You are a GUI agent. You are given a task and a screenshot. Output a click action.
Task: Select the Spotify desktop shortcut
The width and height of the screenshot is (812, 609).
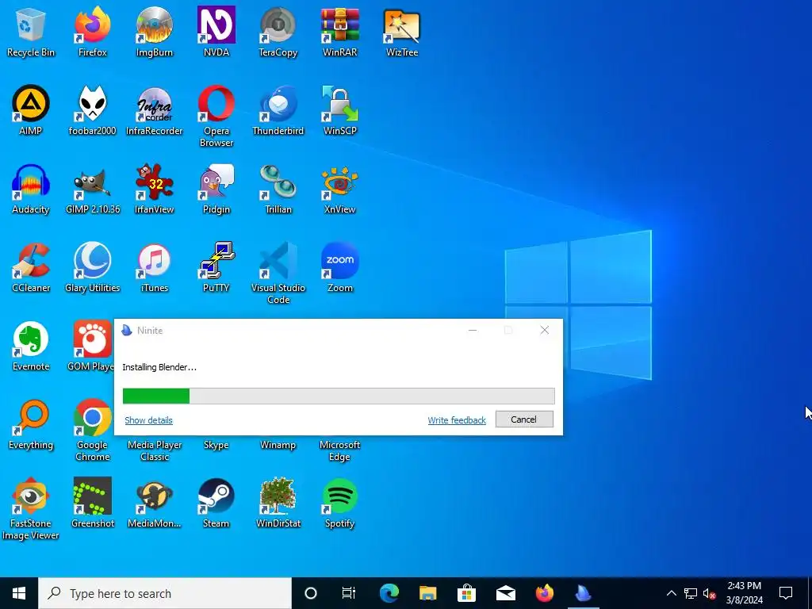pyautogui.click(x=339, y=504)
